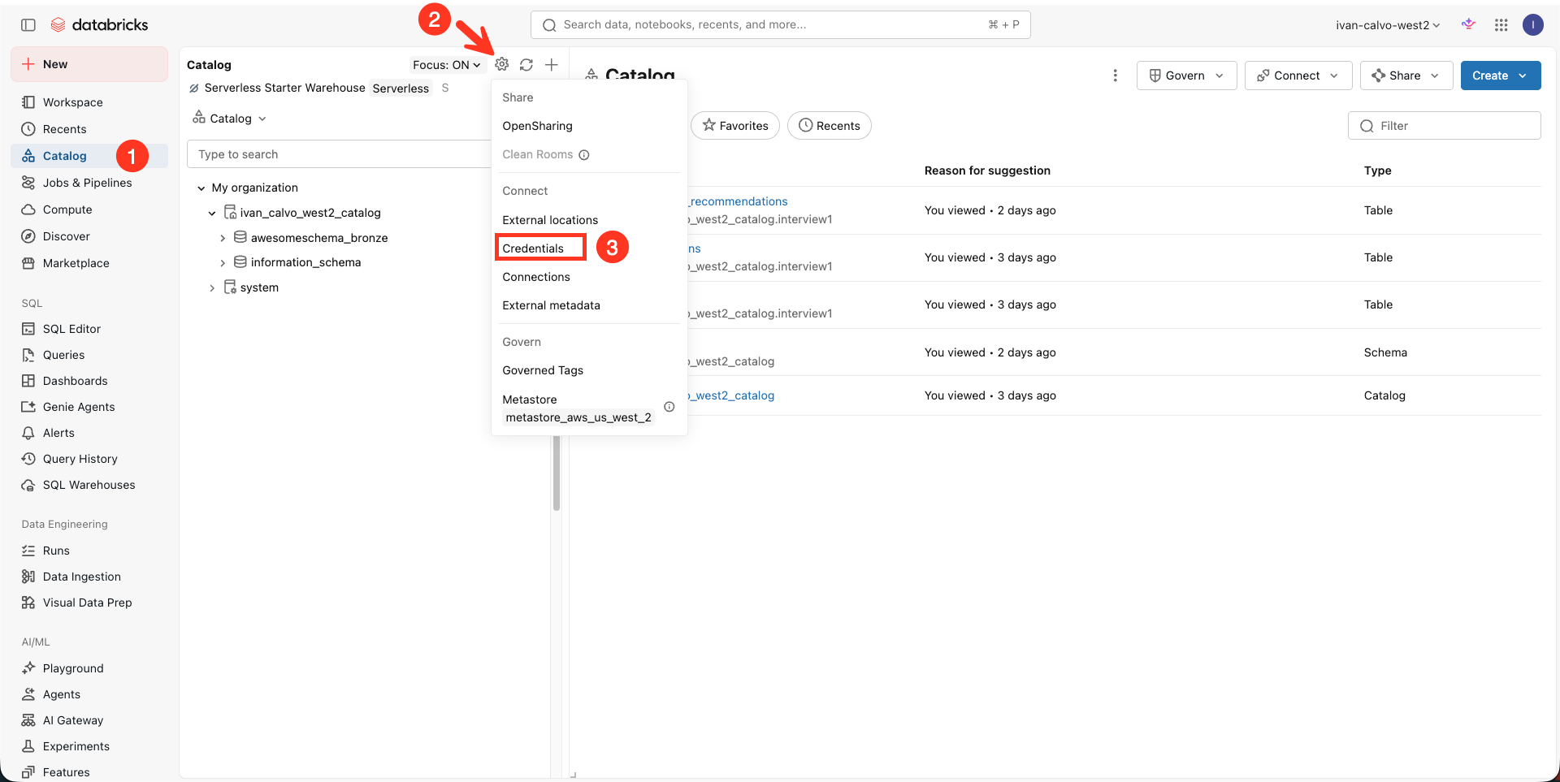Screen dimensions: 1560x782
Task: Collapse the left sidebar using the panel icon
Action: point(28,25)
